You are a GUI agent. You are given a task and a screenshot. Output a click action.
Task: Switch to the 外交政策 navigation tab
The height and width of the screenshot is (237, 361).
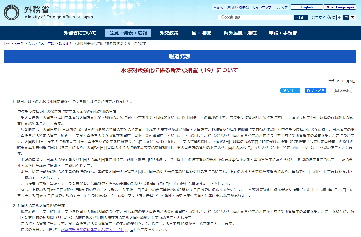click(169, 33)
